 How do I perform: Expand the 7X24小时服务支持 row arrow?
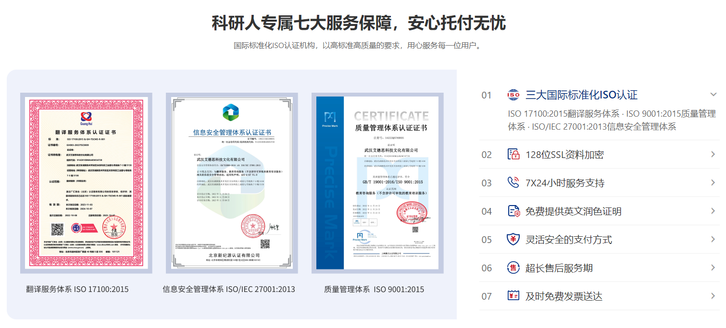[713, 182]
